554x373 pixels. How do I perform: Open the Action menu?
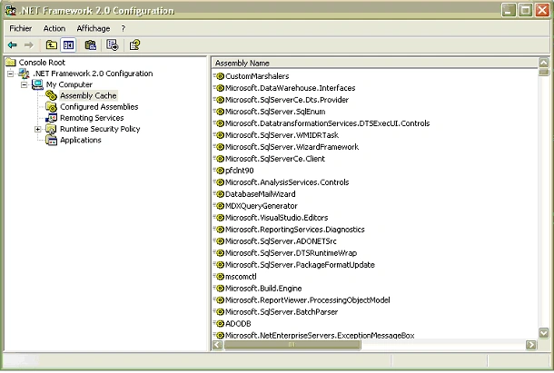(x=54, y=28)
